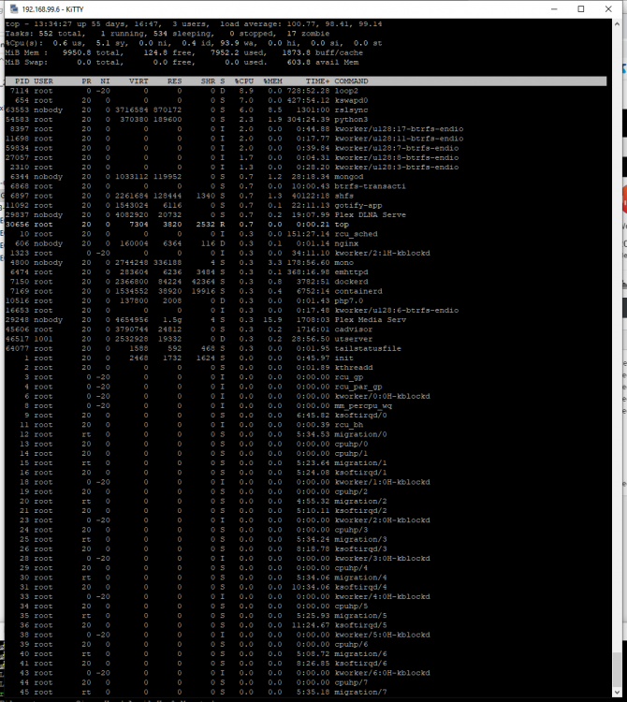Screen dimensions: 627x702
Task: Click the kworker/4:0H-kblockd row
Action: click(x=306, y=596)
